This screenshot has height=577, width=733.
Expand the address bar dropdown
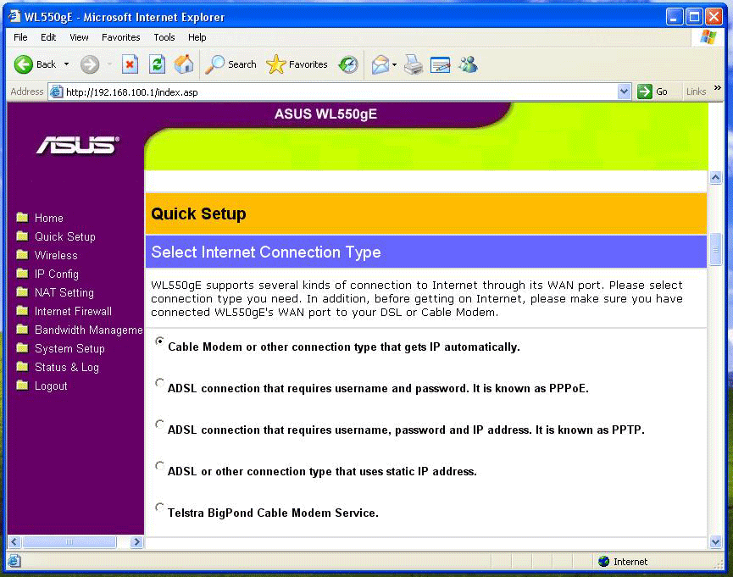[x=624, y=92]
